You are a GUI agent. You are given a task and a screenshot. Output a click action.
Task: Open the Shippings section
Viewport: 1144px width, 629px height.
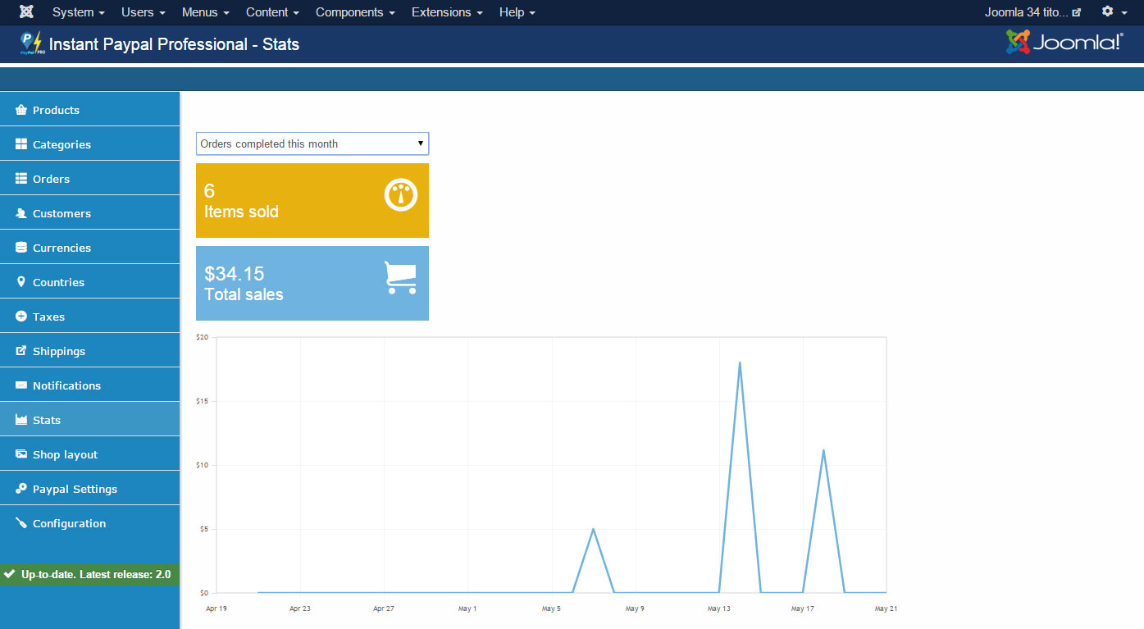(89, 350)
